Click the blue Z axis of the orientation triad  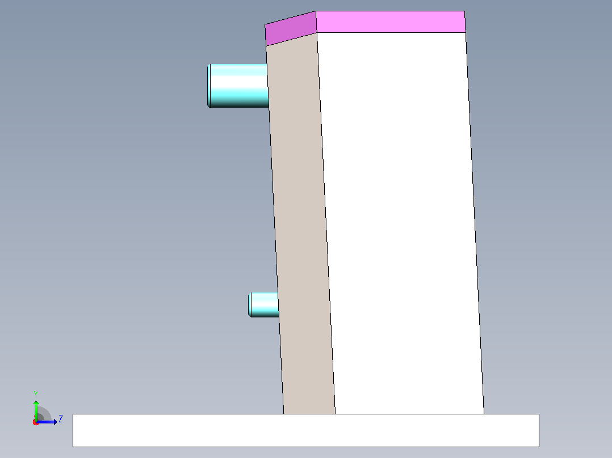click(x=47, y=422)
